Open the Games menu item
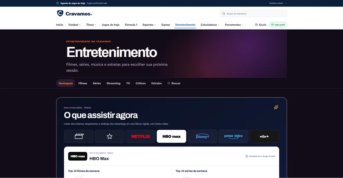 [x=165, y=25]
